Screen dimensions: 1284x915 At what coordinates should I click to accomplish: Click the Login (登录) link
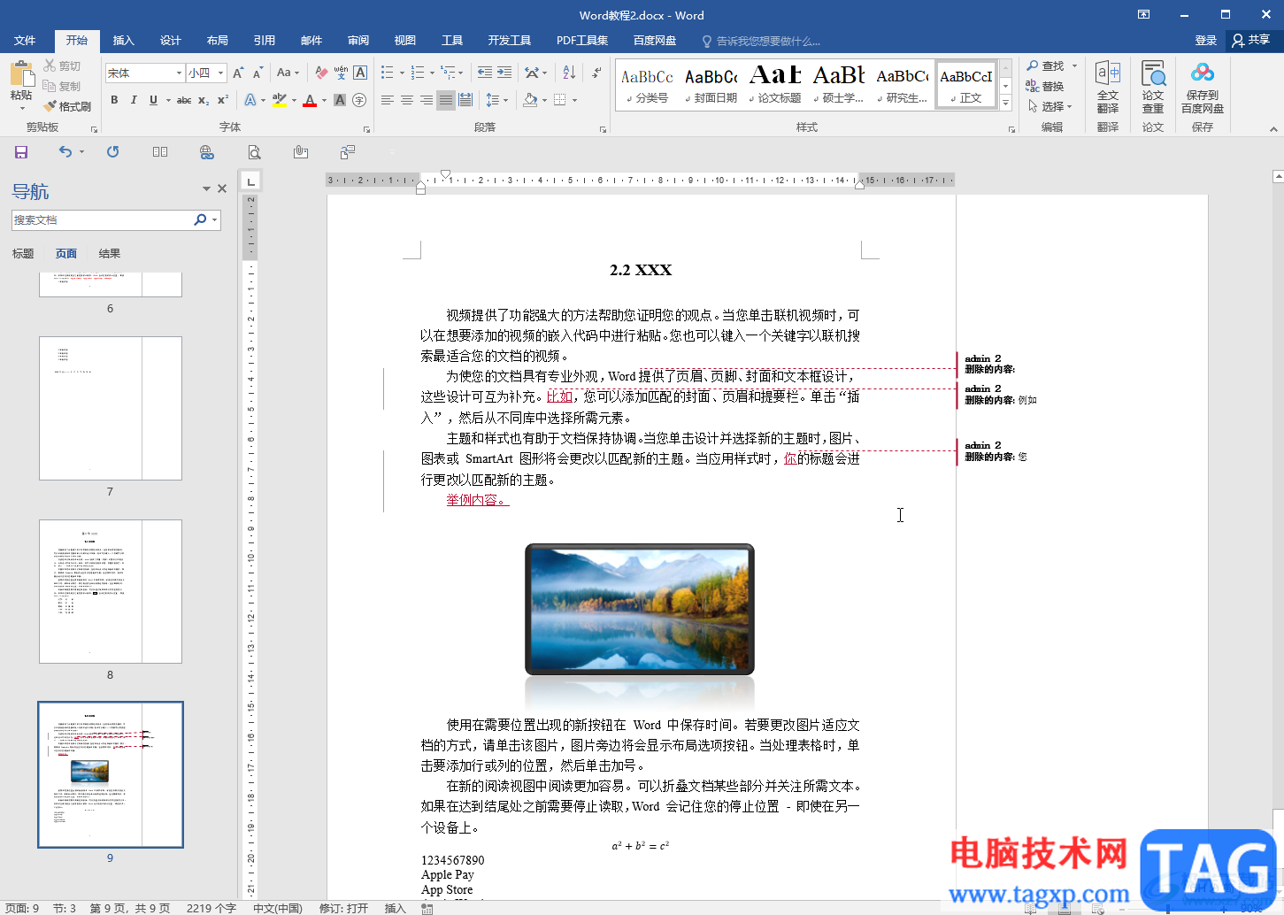[x=1205, y=41]
